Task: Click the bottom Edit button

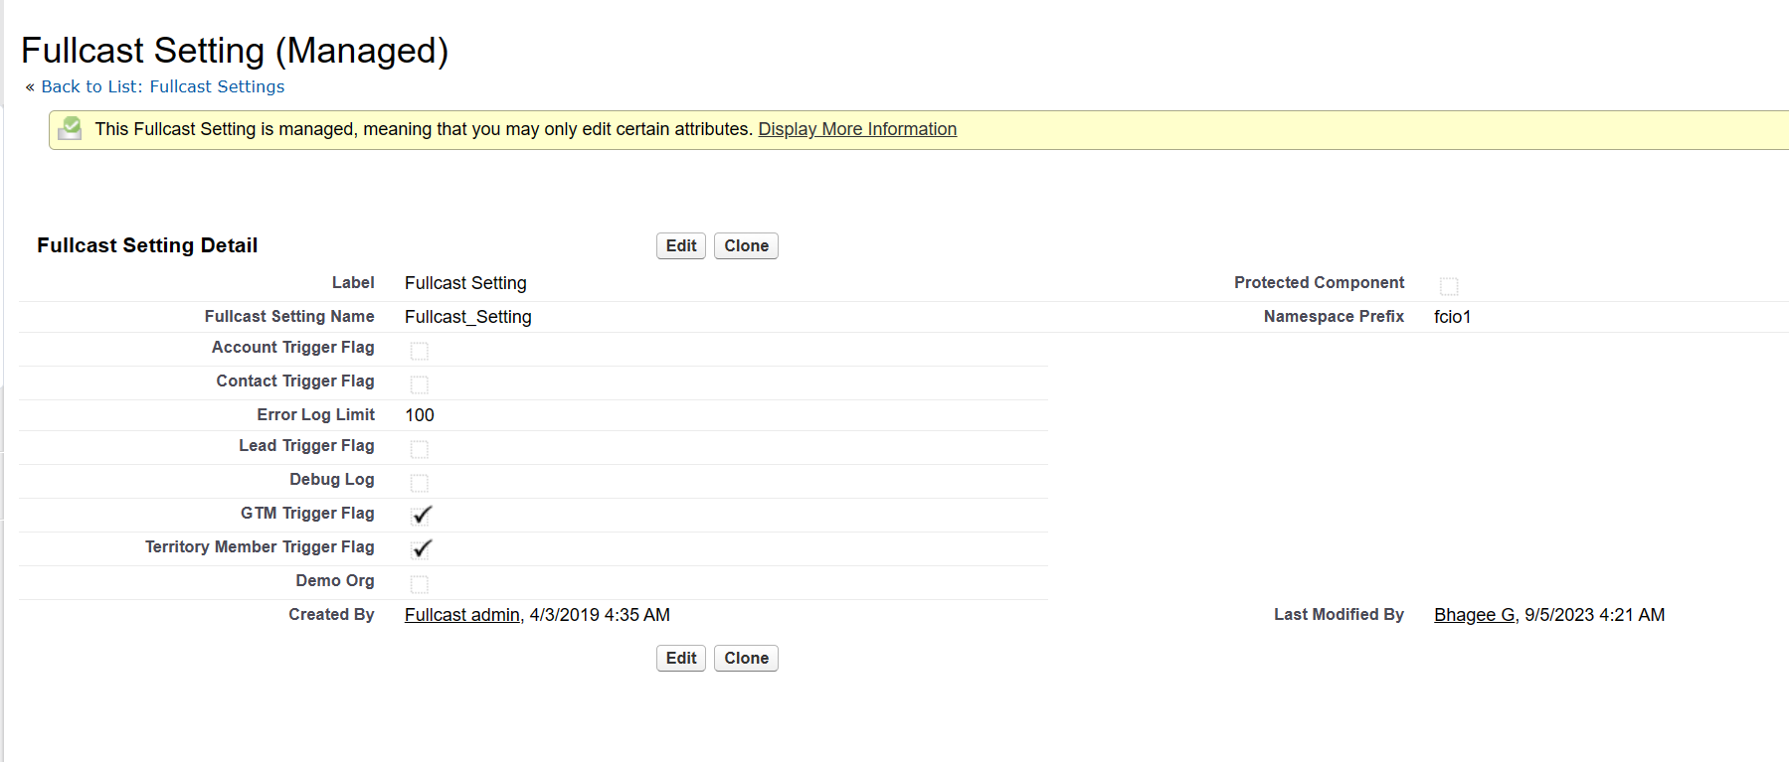Action: coord(681,658)
